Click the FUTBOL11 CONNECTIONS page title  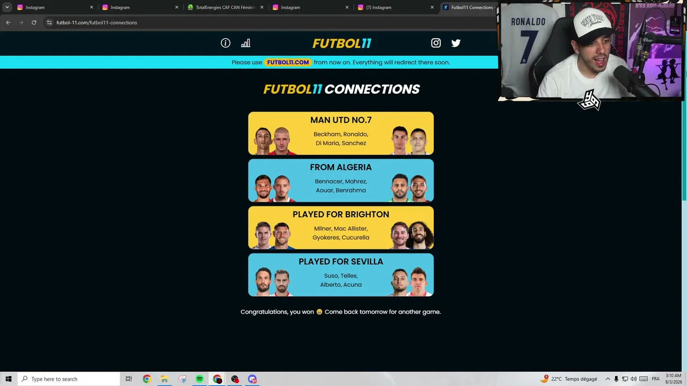click(x=341, y=89)
